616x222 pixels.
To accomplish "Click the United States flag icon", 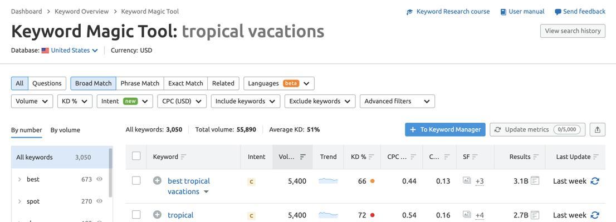I will click(x=45, y=51).
